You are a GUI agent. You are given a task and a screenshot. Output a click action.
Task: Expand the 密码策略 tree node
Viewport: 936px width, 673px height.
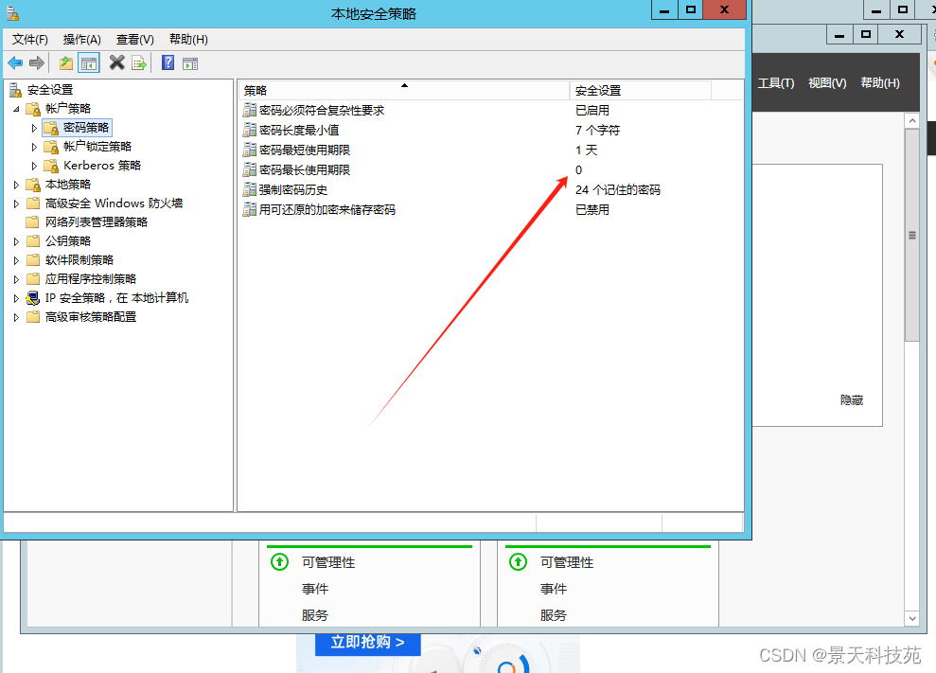pos(35,128)
